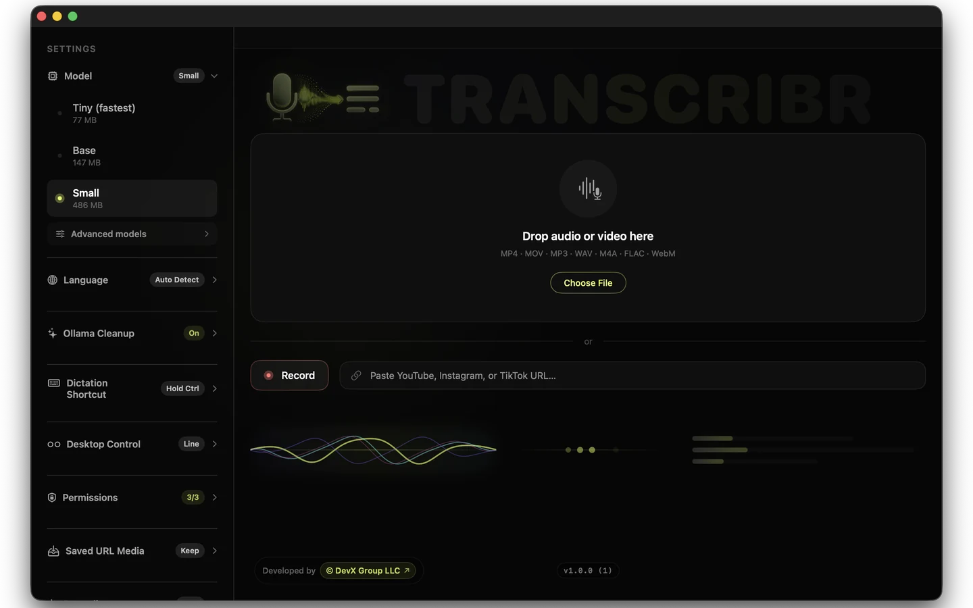Click the Auto Detect language badge
Screen dimensions: 973x608
(177, 280)
